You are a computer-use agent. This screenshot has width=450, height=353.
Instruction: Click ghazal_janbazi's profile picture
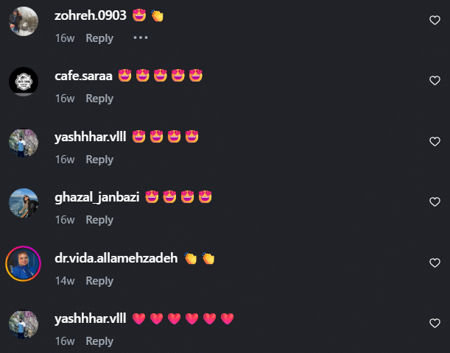click(x=24, y=203)
